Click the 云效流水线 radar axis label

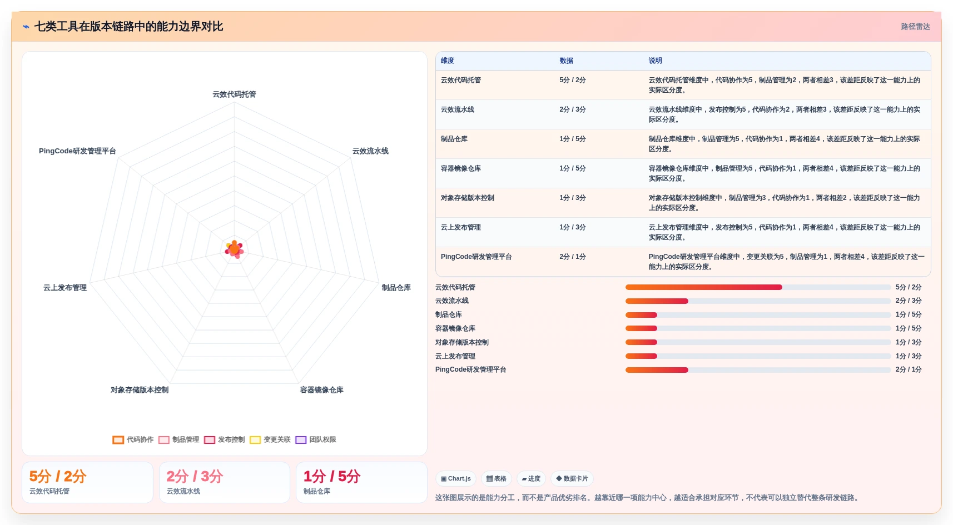coord(370,151)
